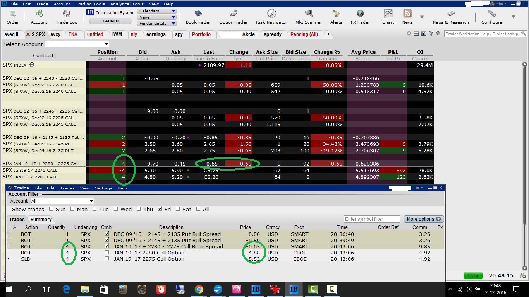Switch to the Pending (All) tab
This screenshot has height=297, width=529.
click(x=304, y=34)
